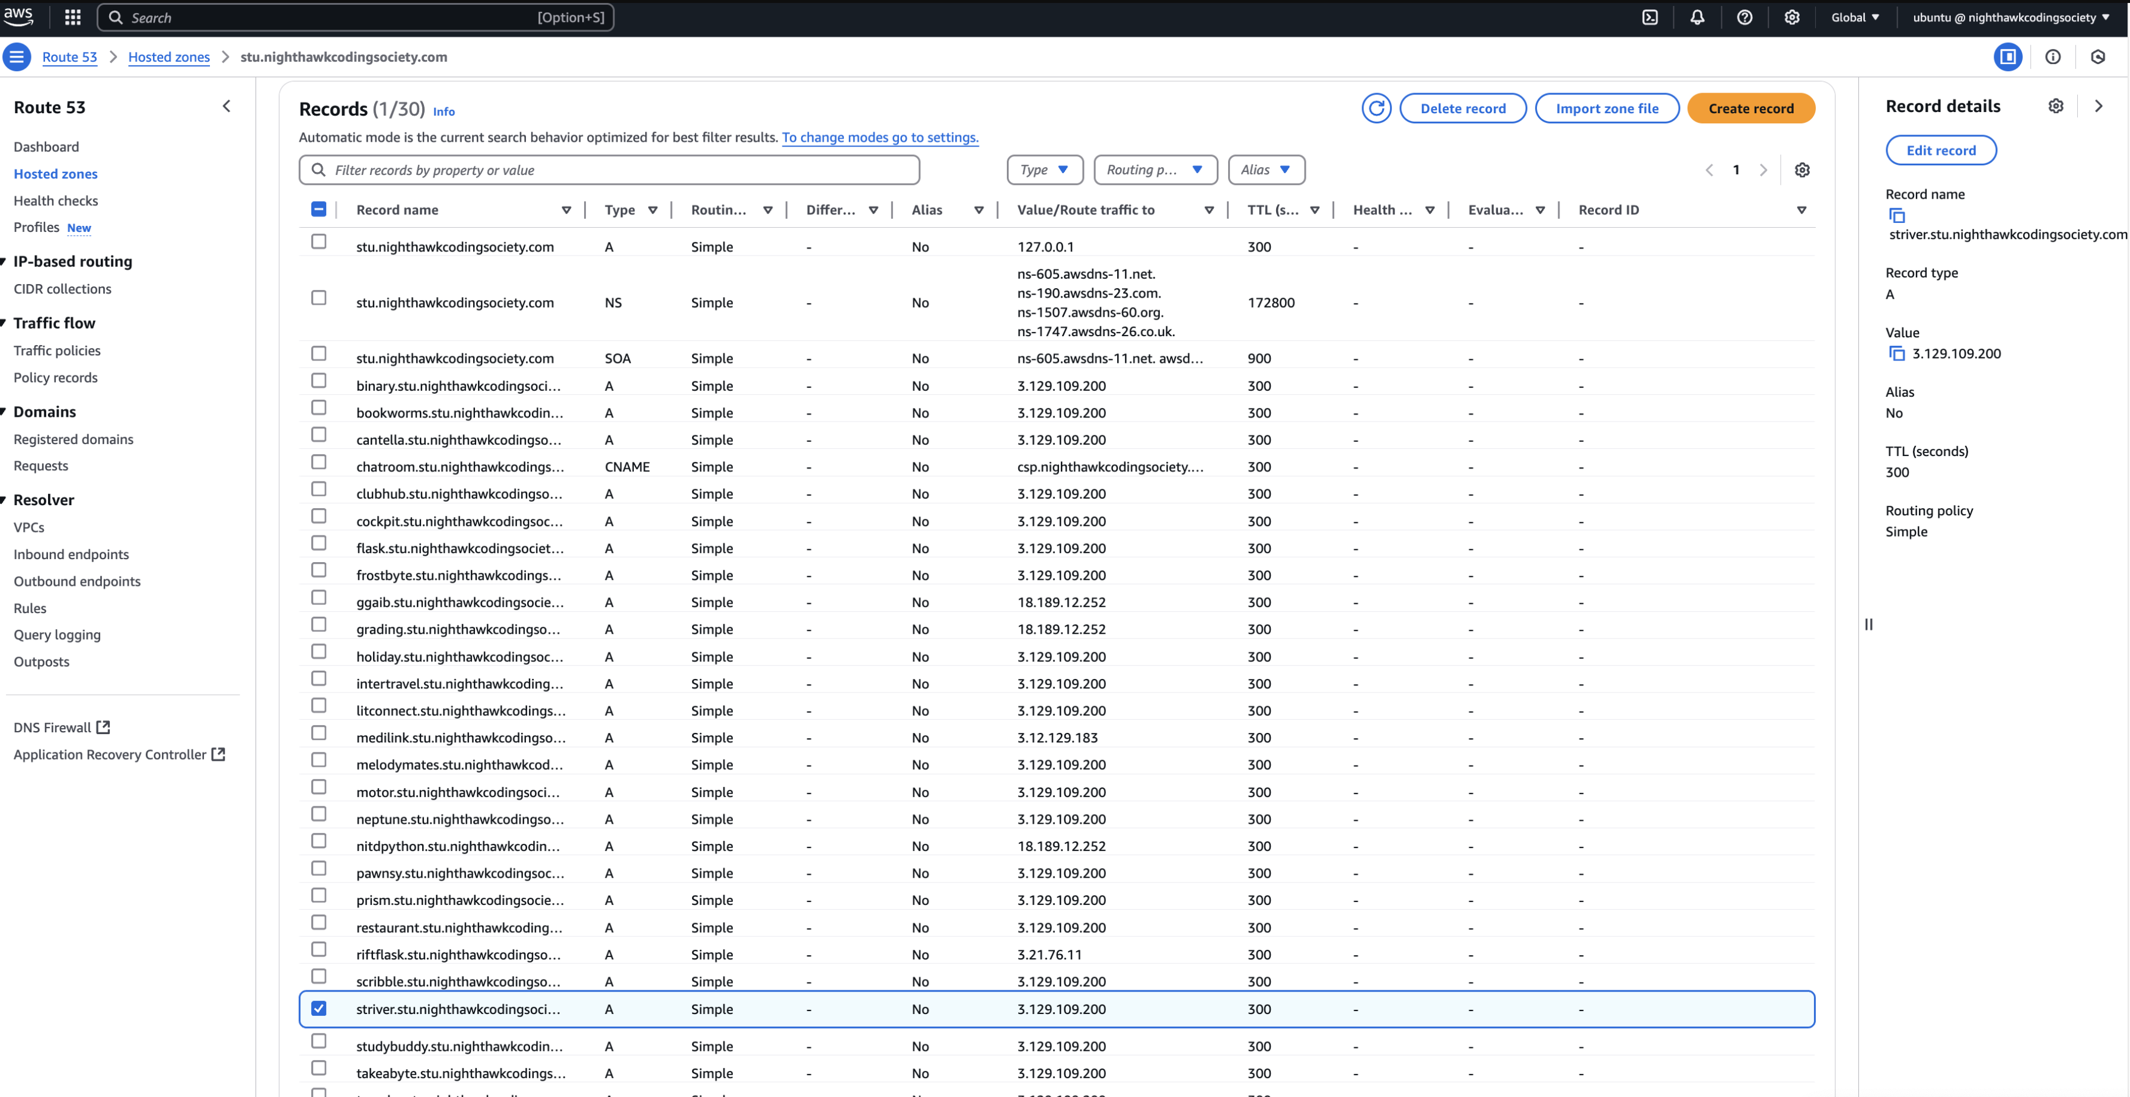This screenshot has height=1097, width=2130.
Task: Launch CloudShell from the top bar
Action: tap(1650, 17)
